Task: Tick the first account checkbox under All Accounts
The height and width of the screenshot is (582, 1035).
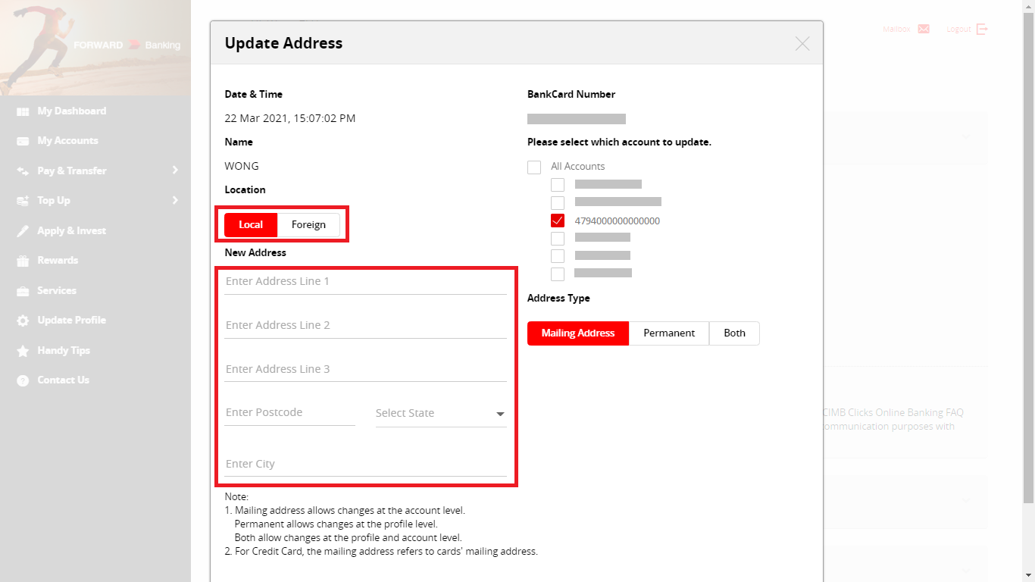Action: [558, 185]
